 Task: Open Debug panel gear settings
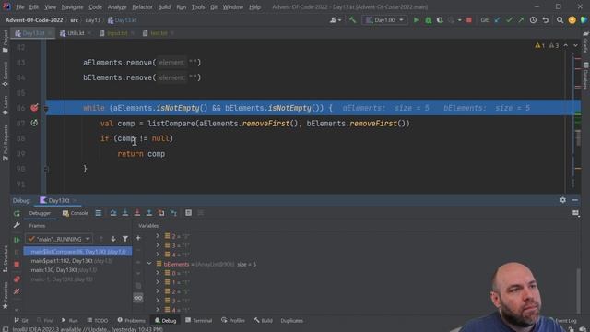563,200
